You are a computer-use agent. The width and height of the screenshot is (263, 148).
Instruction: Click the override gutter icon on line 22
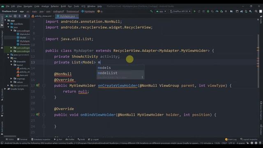pos(37,114)
